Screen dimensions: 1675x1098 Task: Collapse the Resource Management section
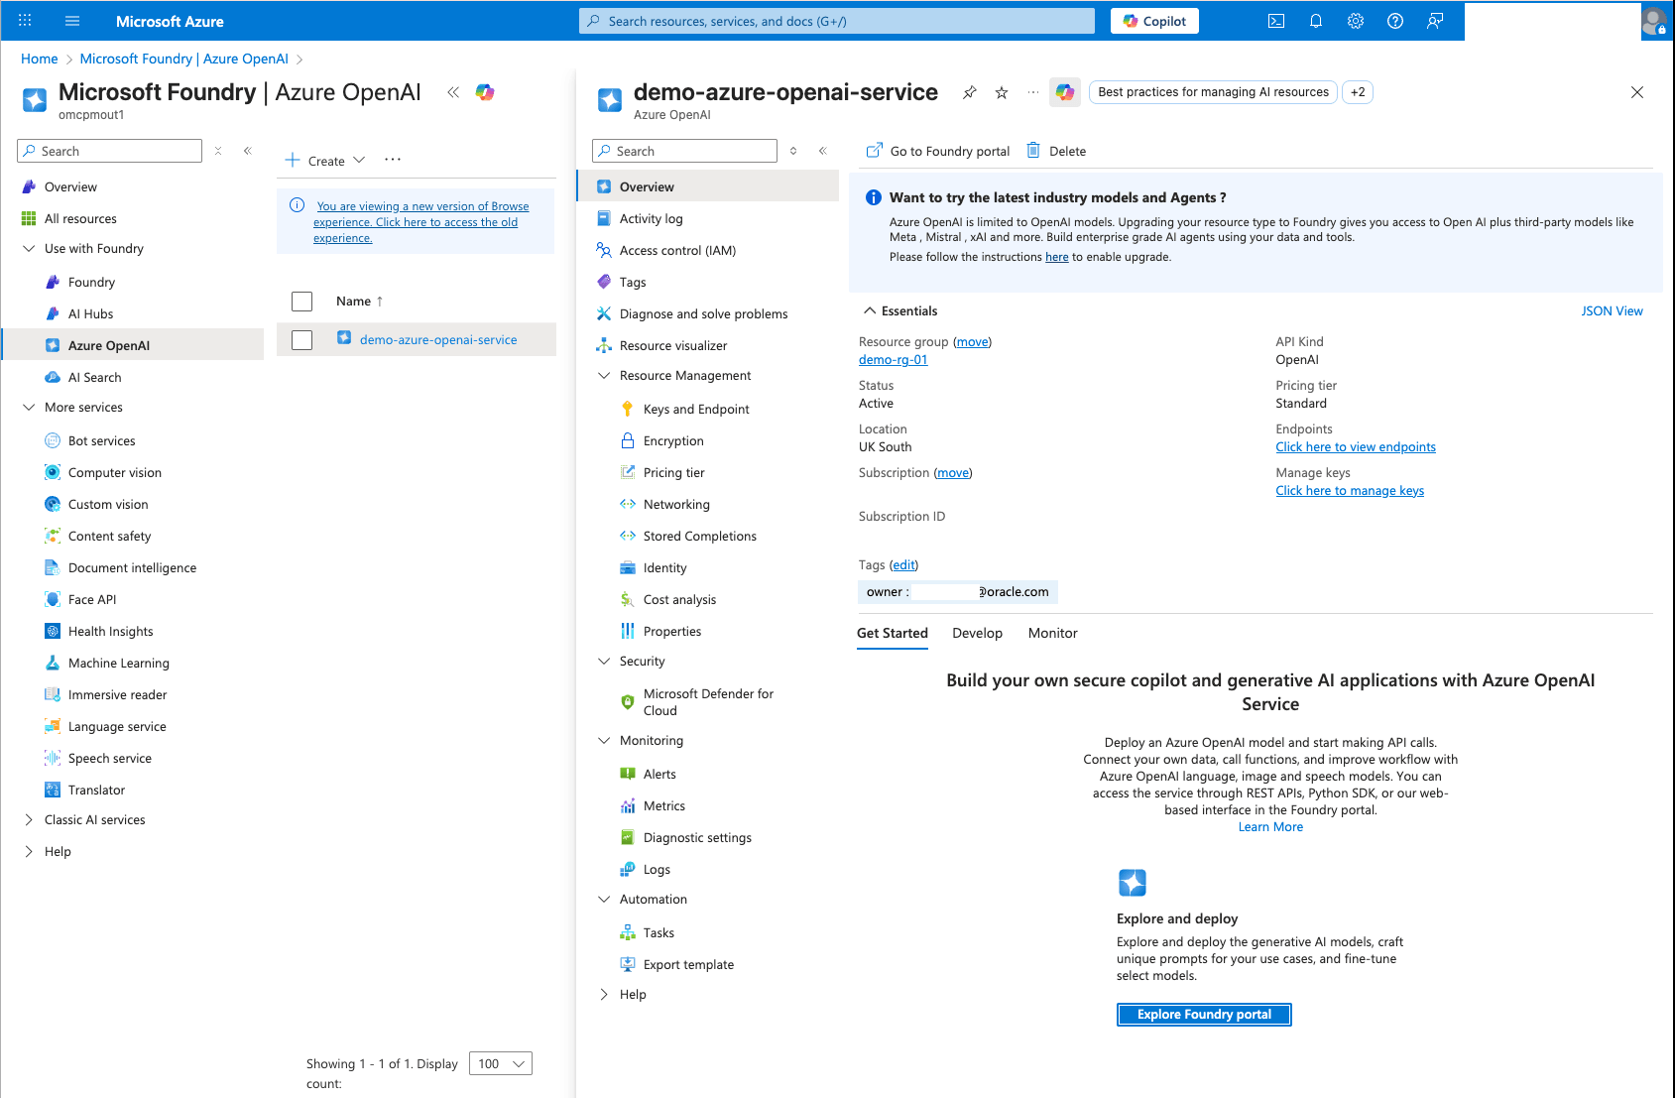pos(604,375)
